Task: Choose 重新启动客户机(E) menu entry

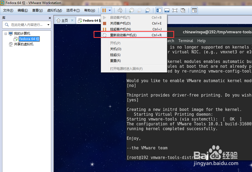Action: 134,35
